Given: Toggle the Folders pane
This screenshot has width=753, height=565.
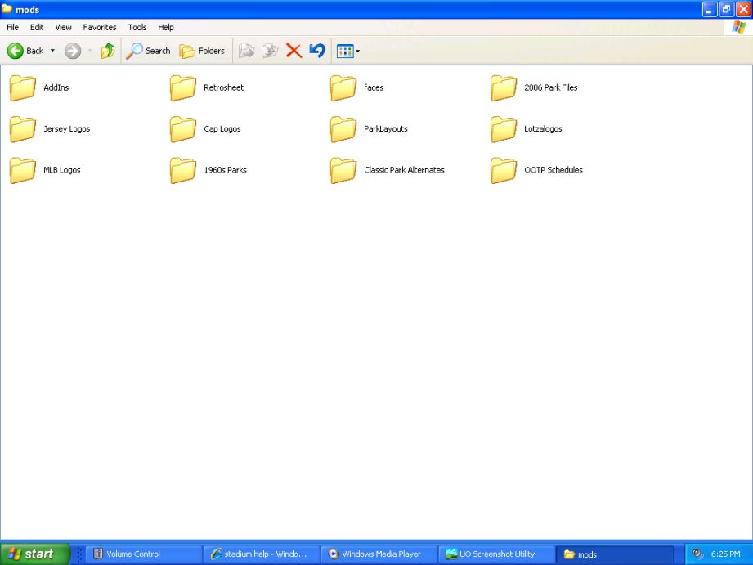Looking at the screenshot, I should (202, 51).
